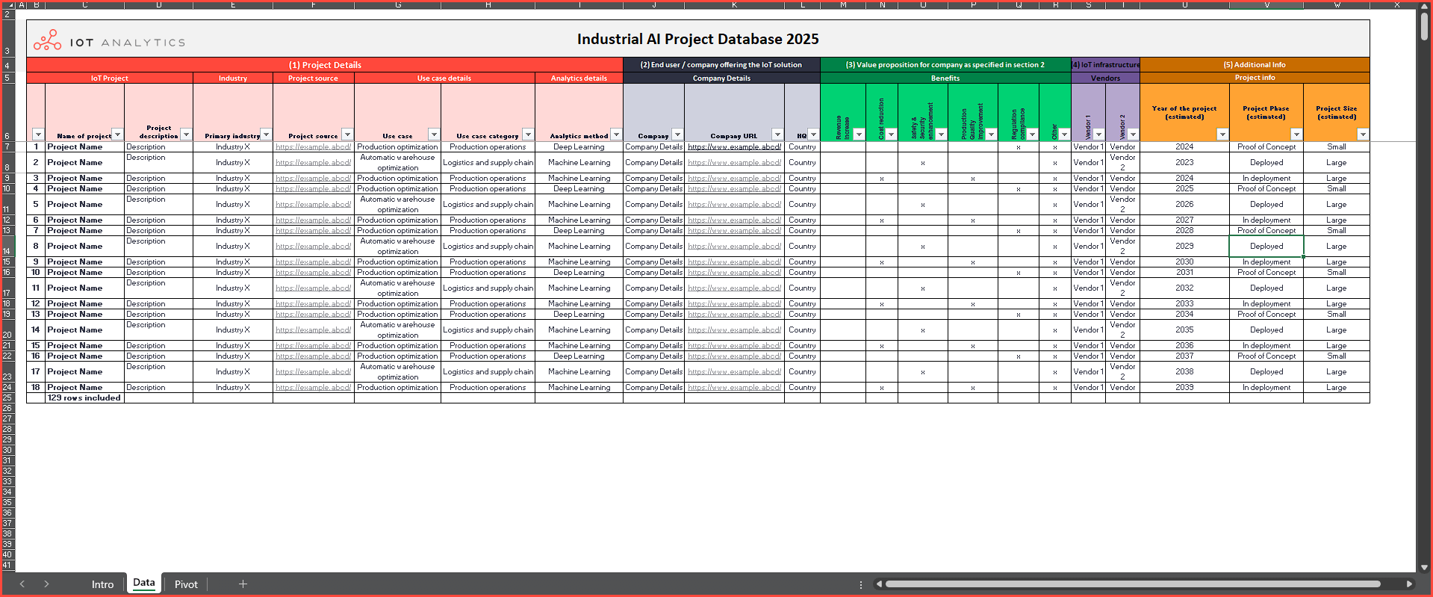The height and width of the screenshot is (597, 1433).
Task: Click the previous sheet navigation arrow
Action: (x=22, y=584)
